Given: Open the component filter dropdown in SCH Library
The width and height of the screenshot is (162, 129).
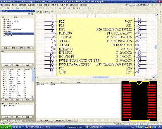Looking at the screenshot, I should pyautogui.click(x=29, y=14).
